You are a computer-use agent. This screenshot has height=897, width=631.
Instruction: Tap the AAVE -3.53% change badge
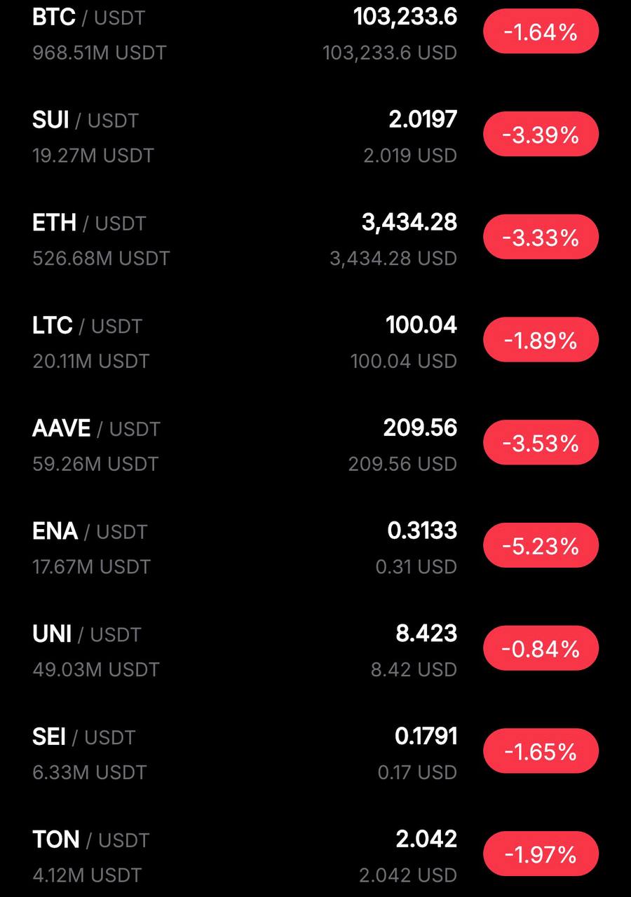pos(541,443)
